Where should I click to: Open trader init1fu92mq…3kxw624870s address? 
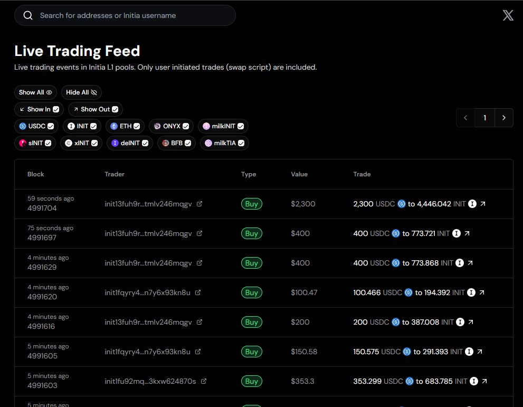150,381
